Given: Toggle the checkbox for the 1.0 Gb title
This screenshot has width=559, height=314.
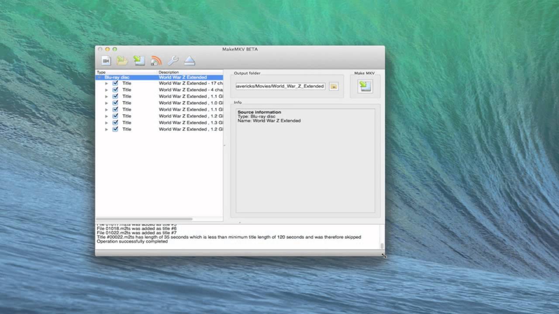Looking at the screenshot, I should coord(115,102).
